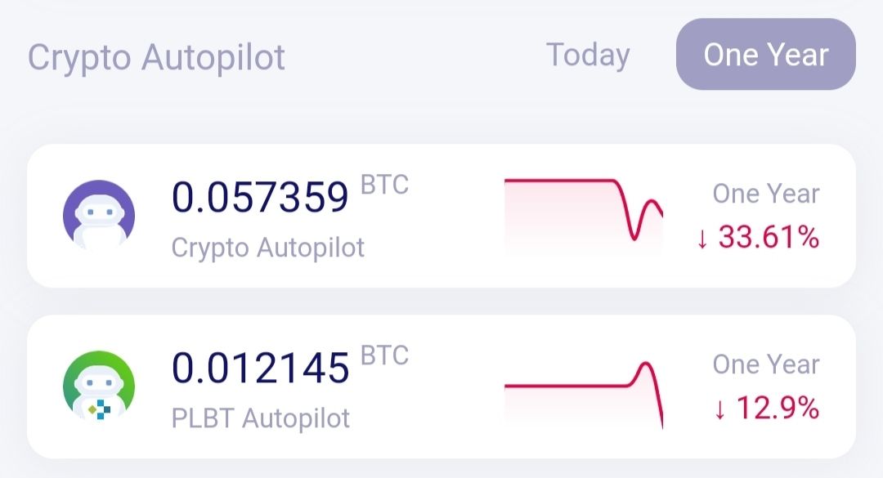Click the down arrow beside 33.61%
This screenshot has height=478, width=883.
click(x=702, y=239)
